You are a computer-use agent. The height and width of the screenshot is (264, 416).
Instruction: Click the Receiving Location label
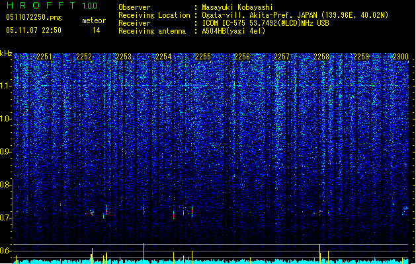pyautogui.click(x=154, y=15)
